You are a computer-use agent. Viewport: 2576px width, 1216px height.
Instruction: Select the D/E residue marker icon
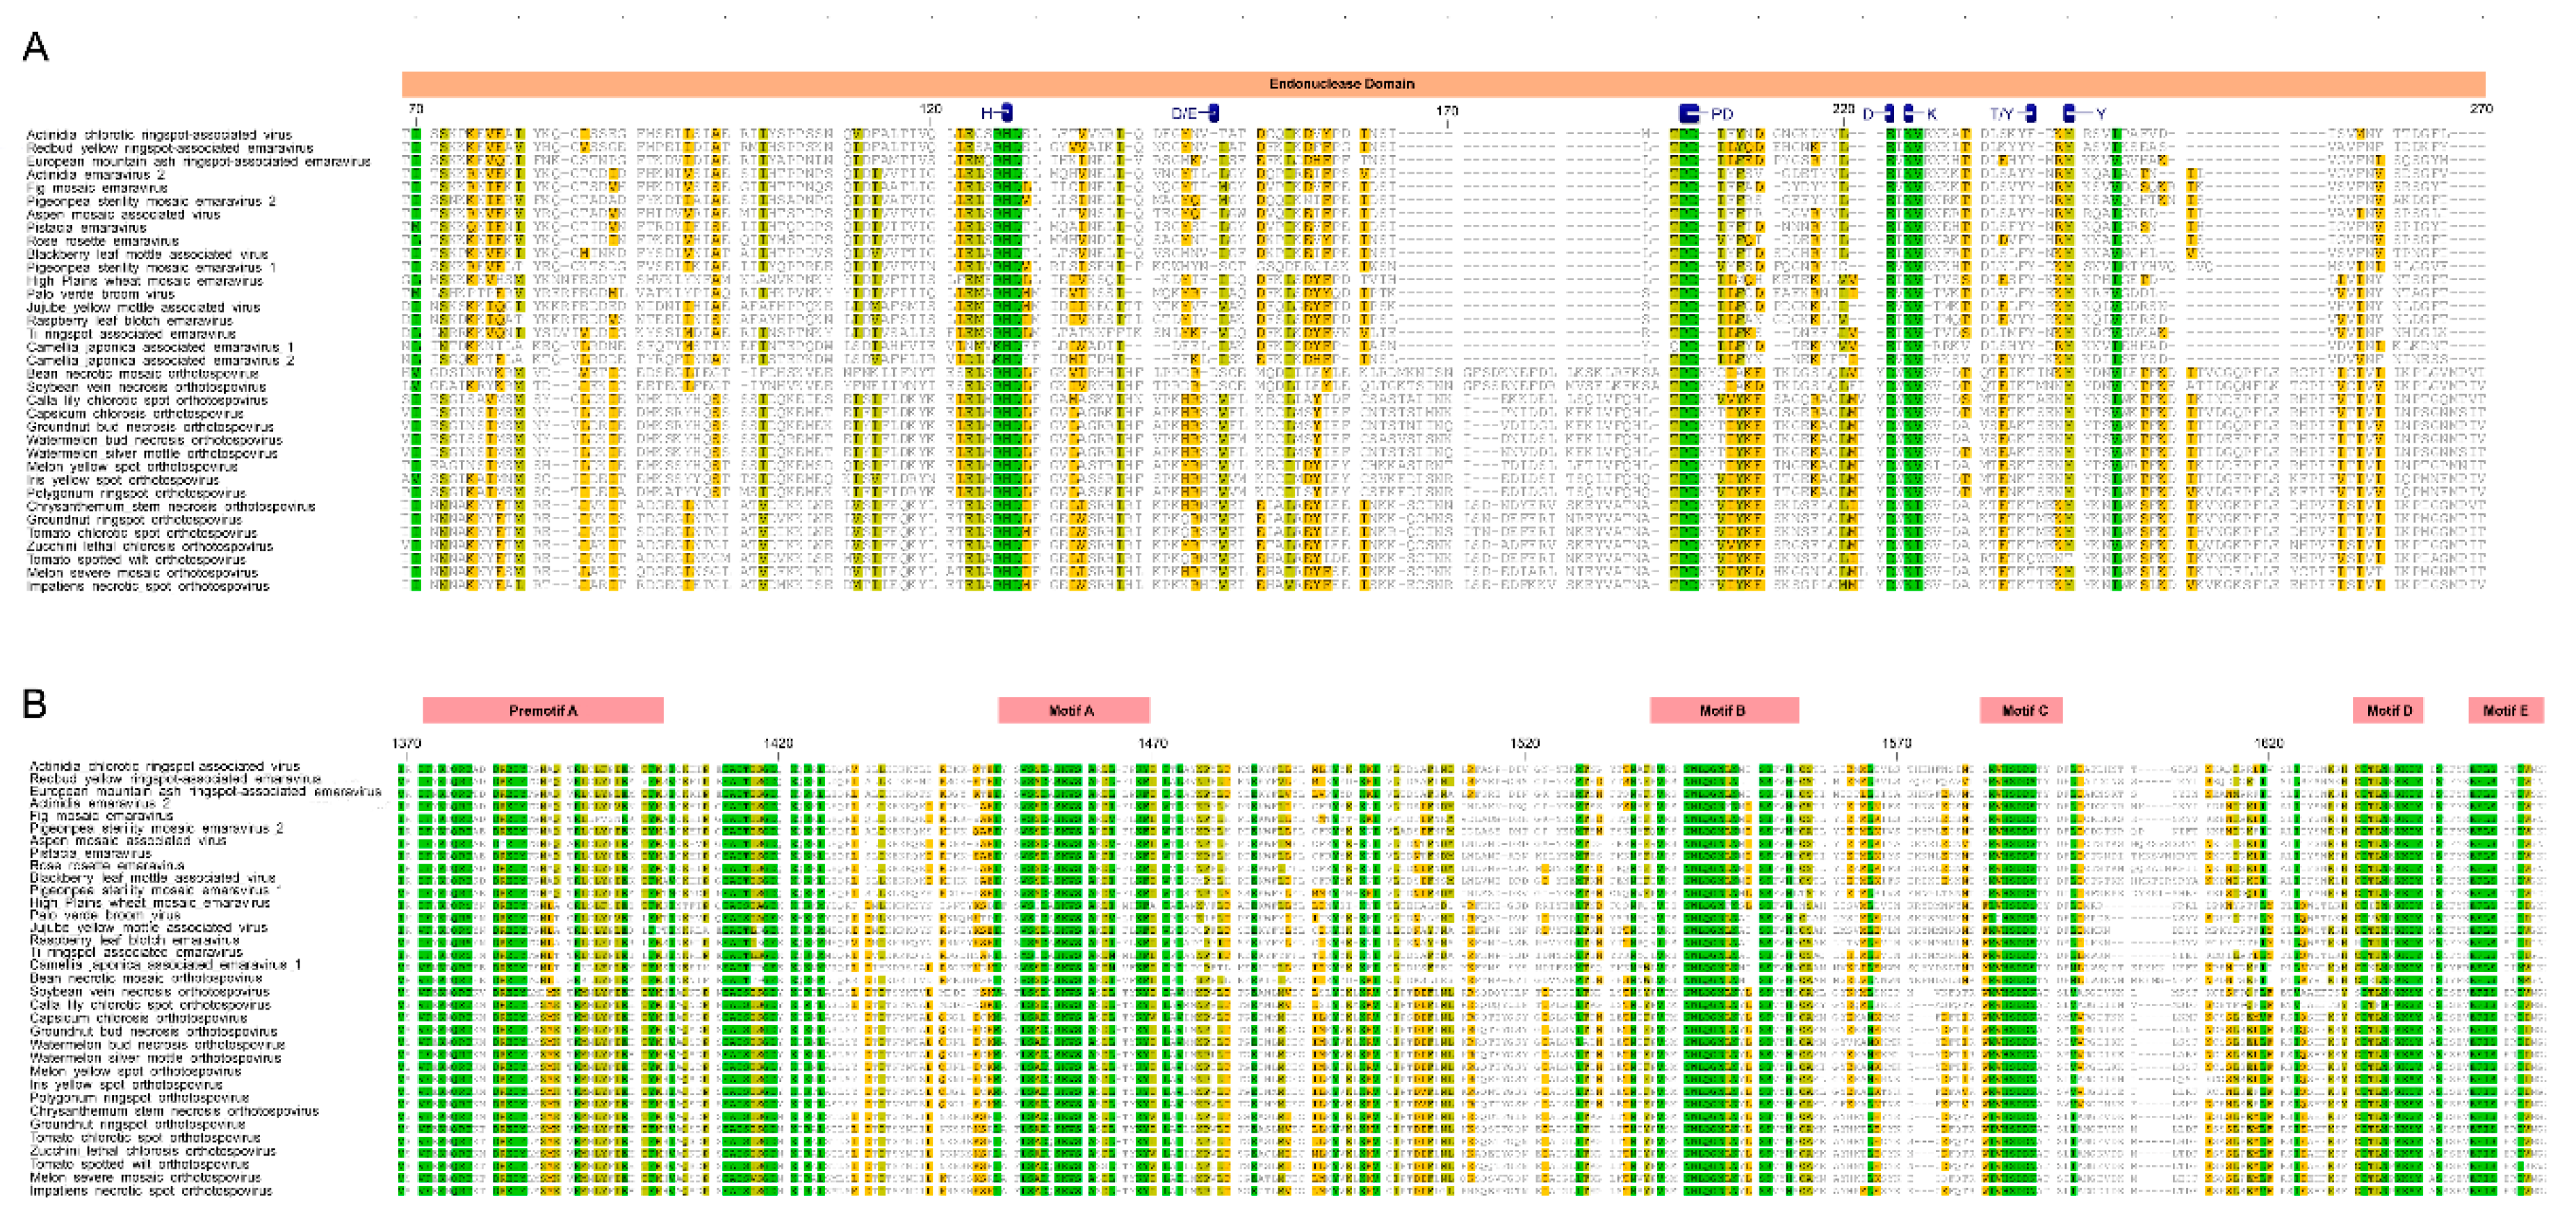tap(1213, 113)
